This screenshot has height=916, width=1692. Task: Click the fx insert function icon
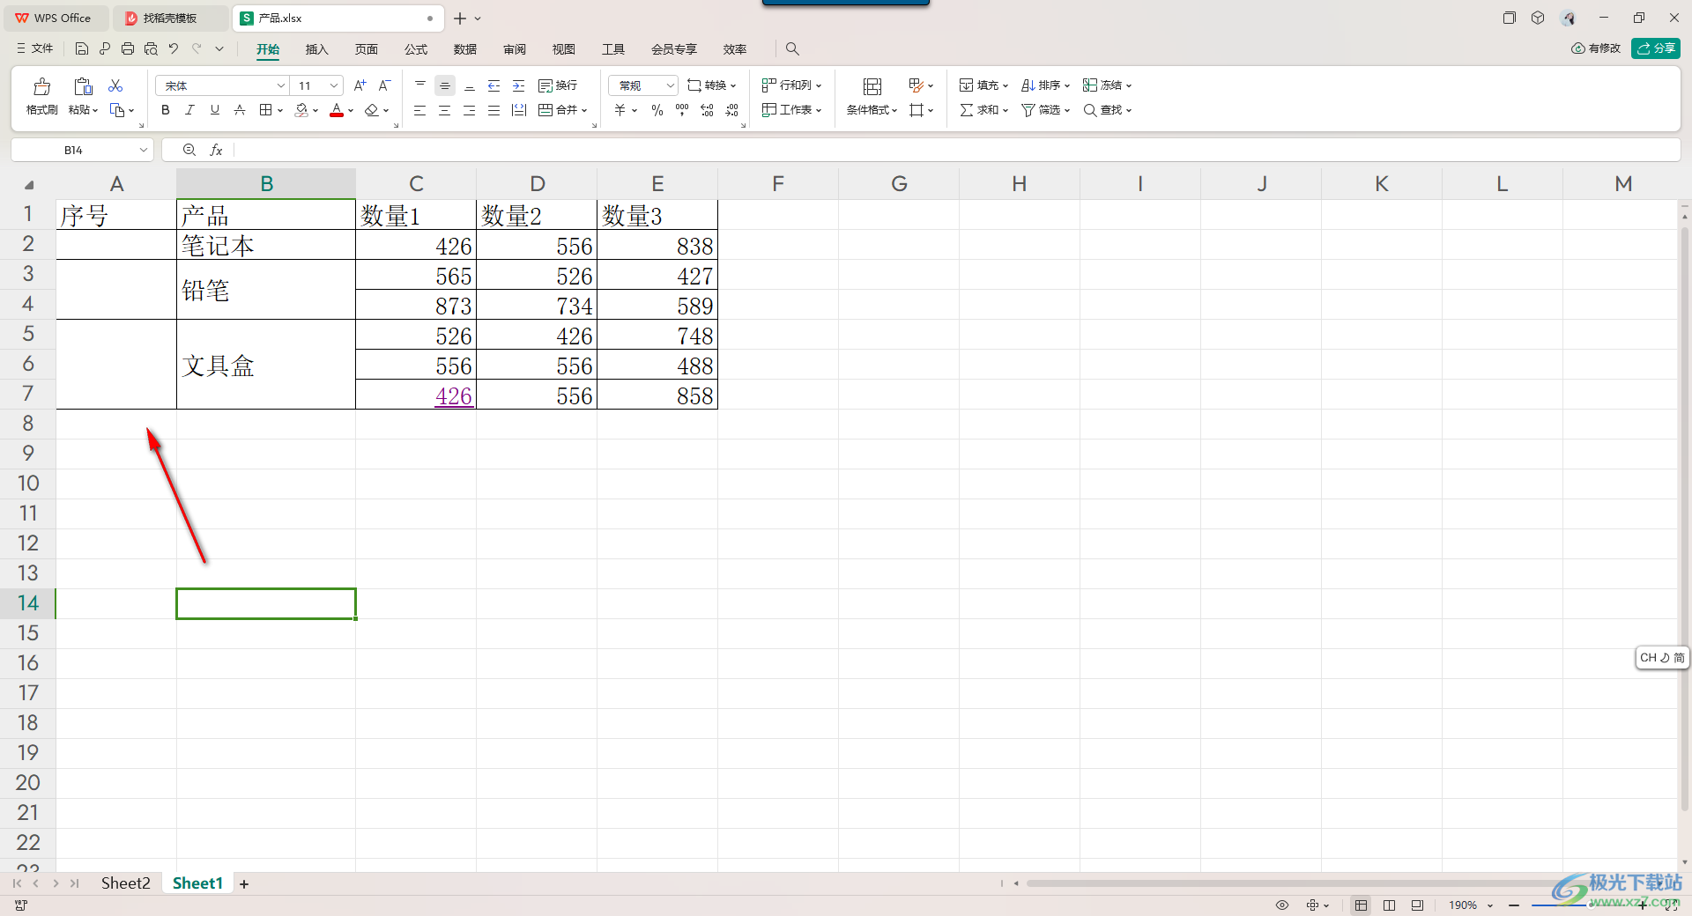pyautogui.click(x=216, y=150)
